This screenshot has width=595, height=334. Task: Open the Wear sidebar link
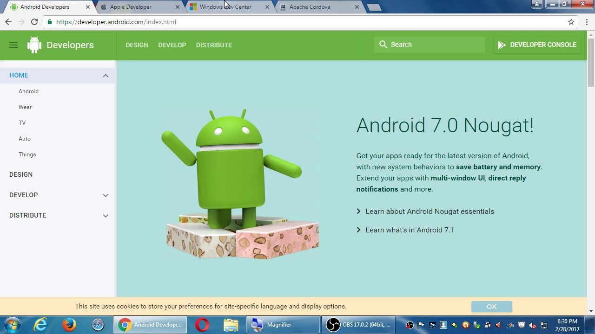pos(25,107)
